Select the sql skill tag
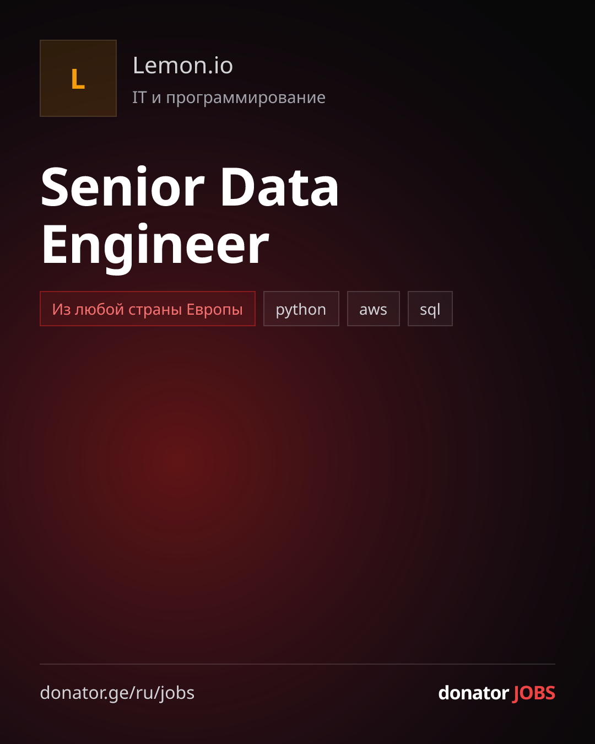The height and width of the screenshot is (744, 595). click(430, 309)
